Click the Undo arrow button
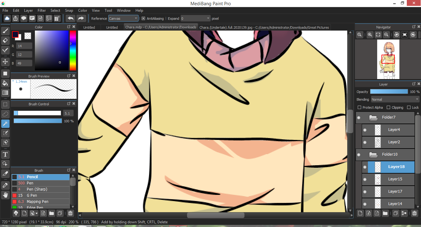 tap(71, 19)
